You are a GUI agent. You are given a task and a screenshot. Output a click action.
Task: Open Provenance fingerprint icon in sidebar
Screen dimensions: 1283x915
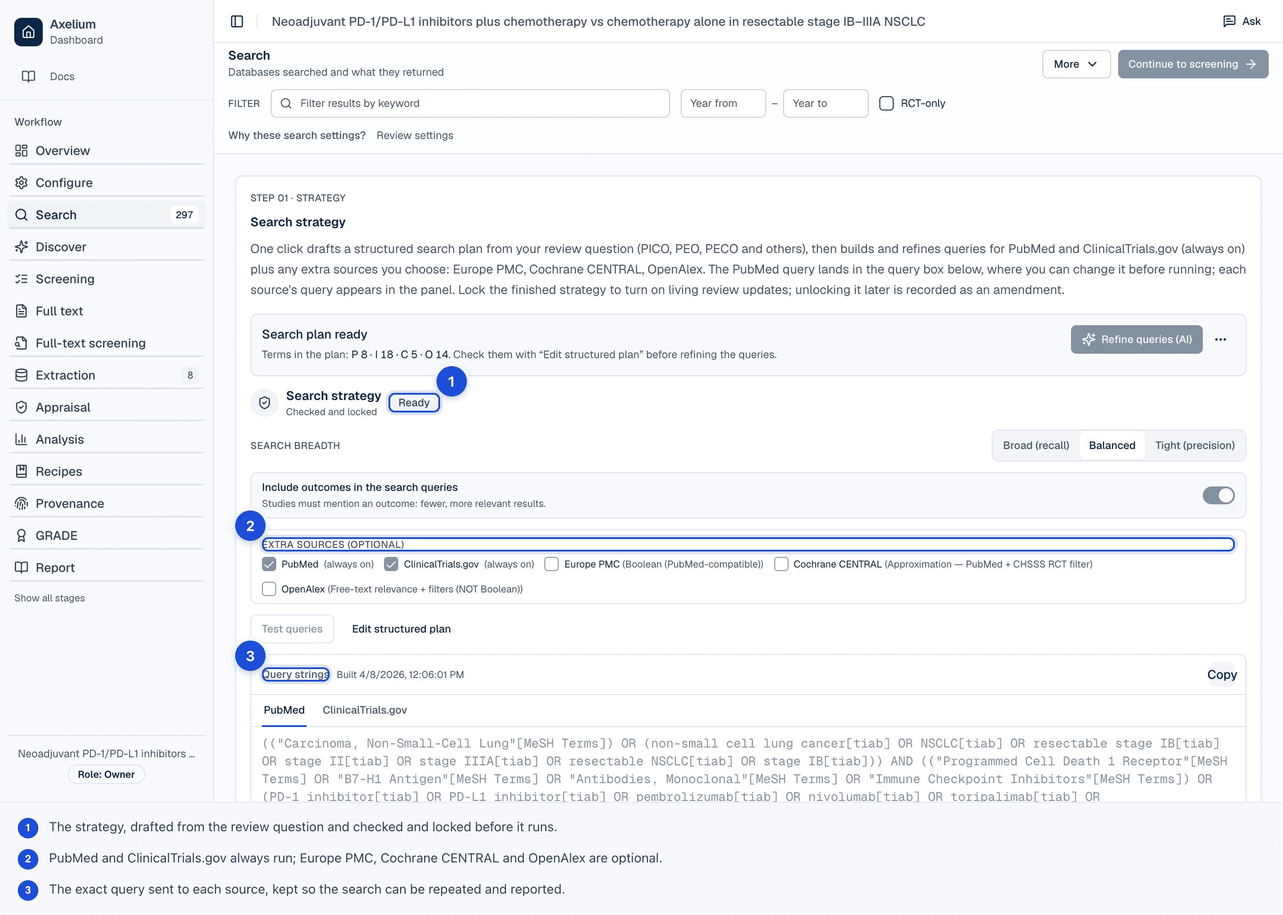point(21,504)
